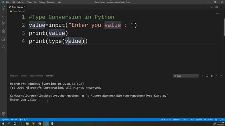Screen dimensions: 225x126
Task: Click the editor minimap
Action: click(219, 13)
